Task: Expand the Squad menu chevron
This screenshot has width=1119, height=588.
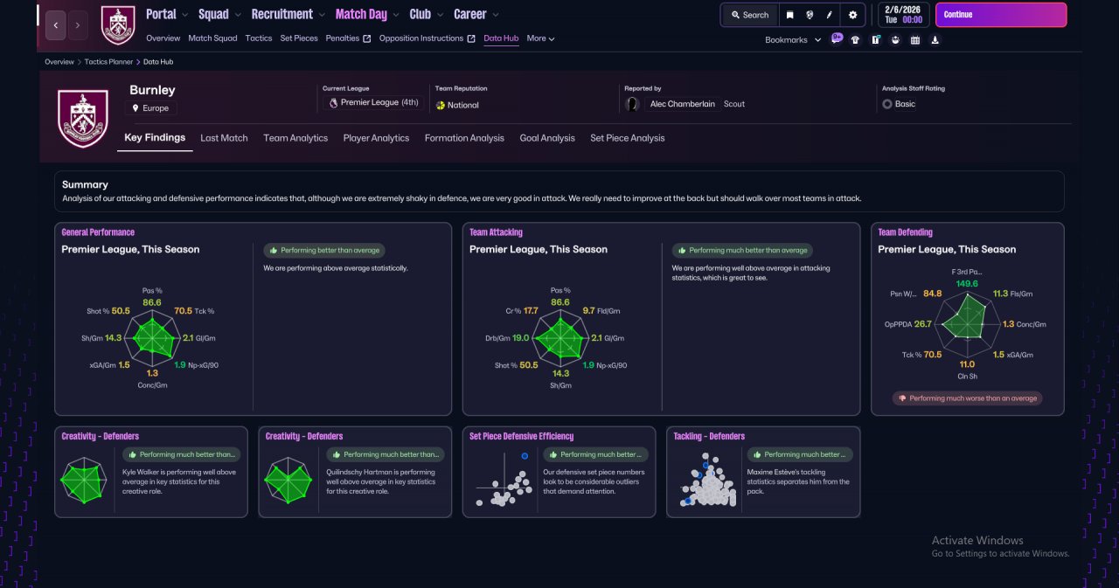Action: [x=238, y=15]
